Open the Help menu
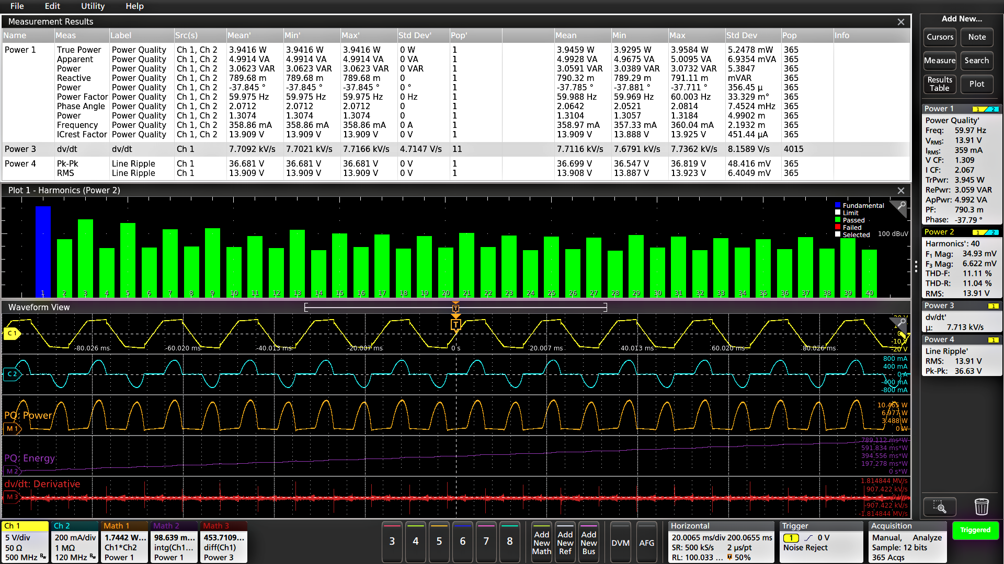1004x564 pixels. pos(134,6)
